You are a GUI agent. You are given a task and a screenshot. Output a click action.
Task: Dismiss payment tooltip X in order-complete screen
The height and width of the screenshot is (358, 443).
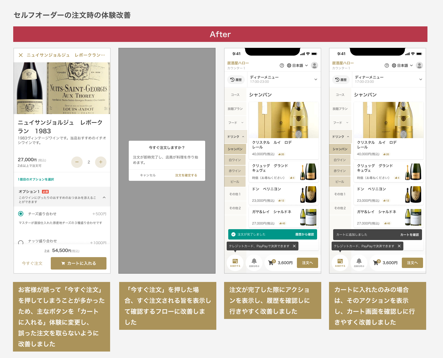[294, 246]
